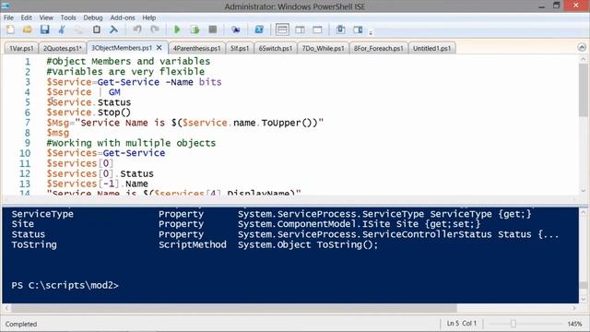Click ServiceType row in console output
The height and width of the screenshot is (332, 590).
[x=271, y=214]
